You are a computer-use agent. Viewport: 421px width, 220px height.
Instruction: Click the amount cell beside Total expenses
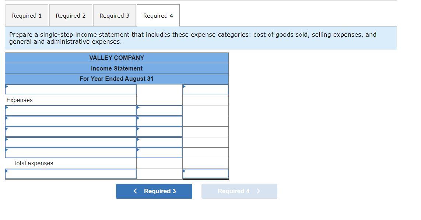pyautogui.click(x=159, y=163)
